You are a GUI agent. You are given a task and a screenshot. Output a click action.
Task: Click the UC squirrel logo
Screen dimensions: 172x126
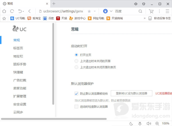(x=19, y=29)
